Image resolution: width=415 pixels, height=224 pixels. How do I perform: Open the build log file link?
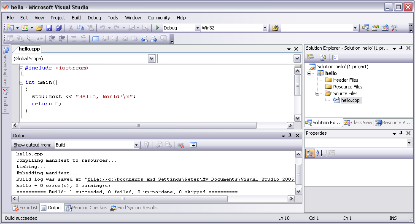coord(191,179)
